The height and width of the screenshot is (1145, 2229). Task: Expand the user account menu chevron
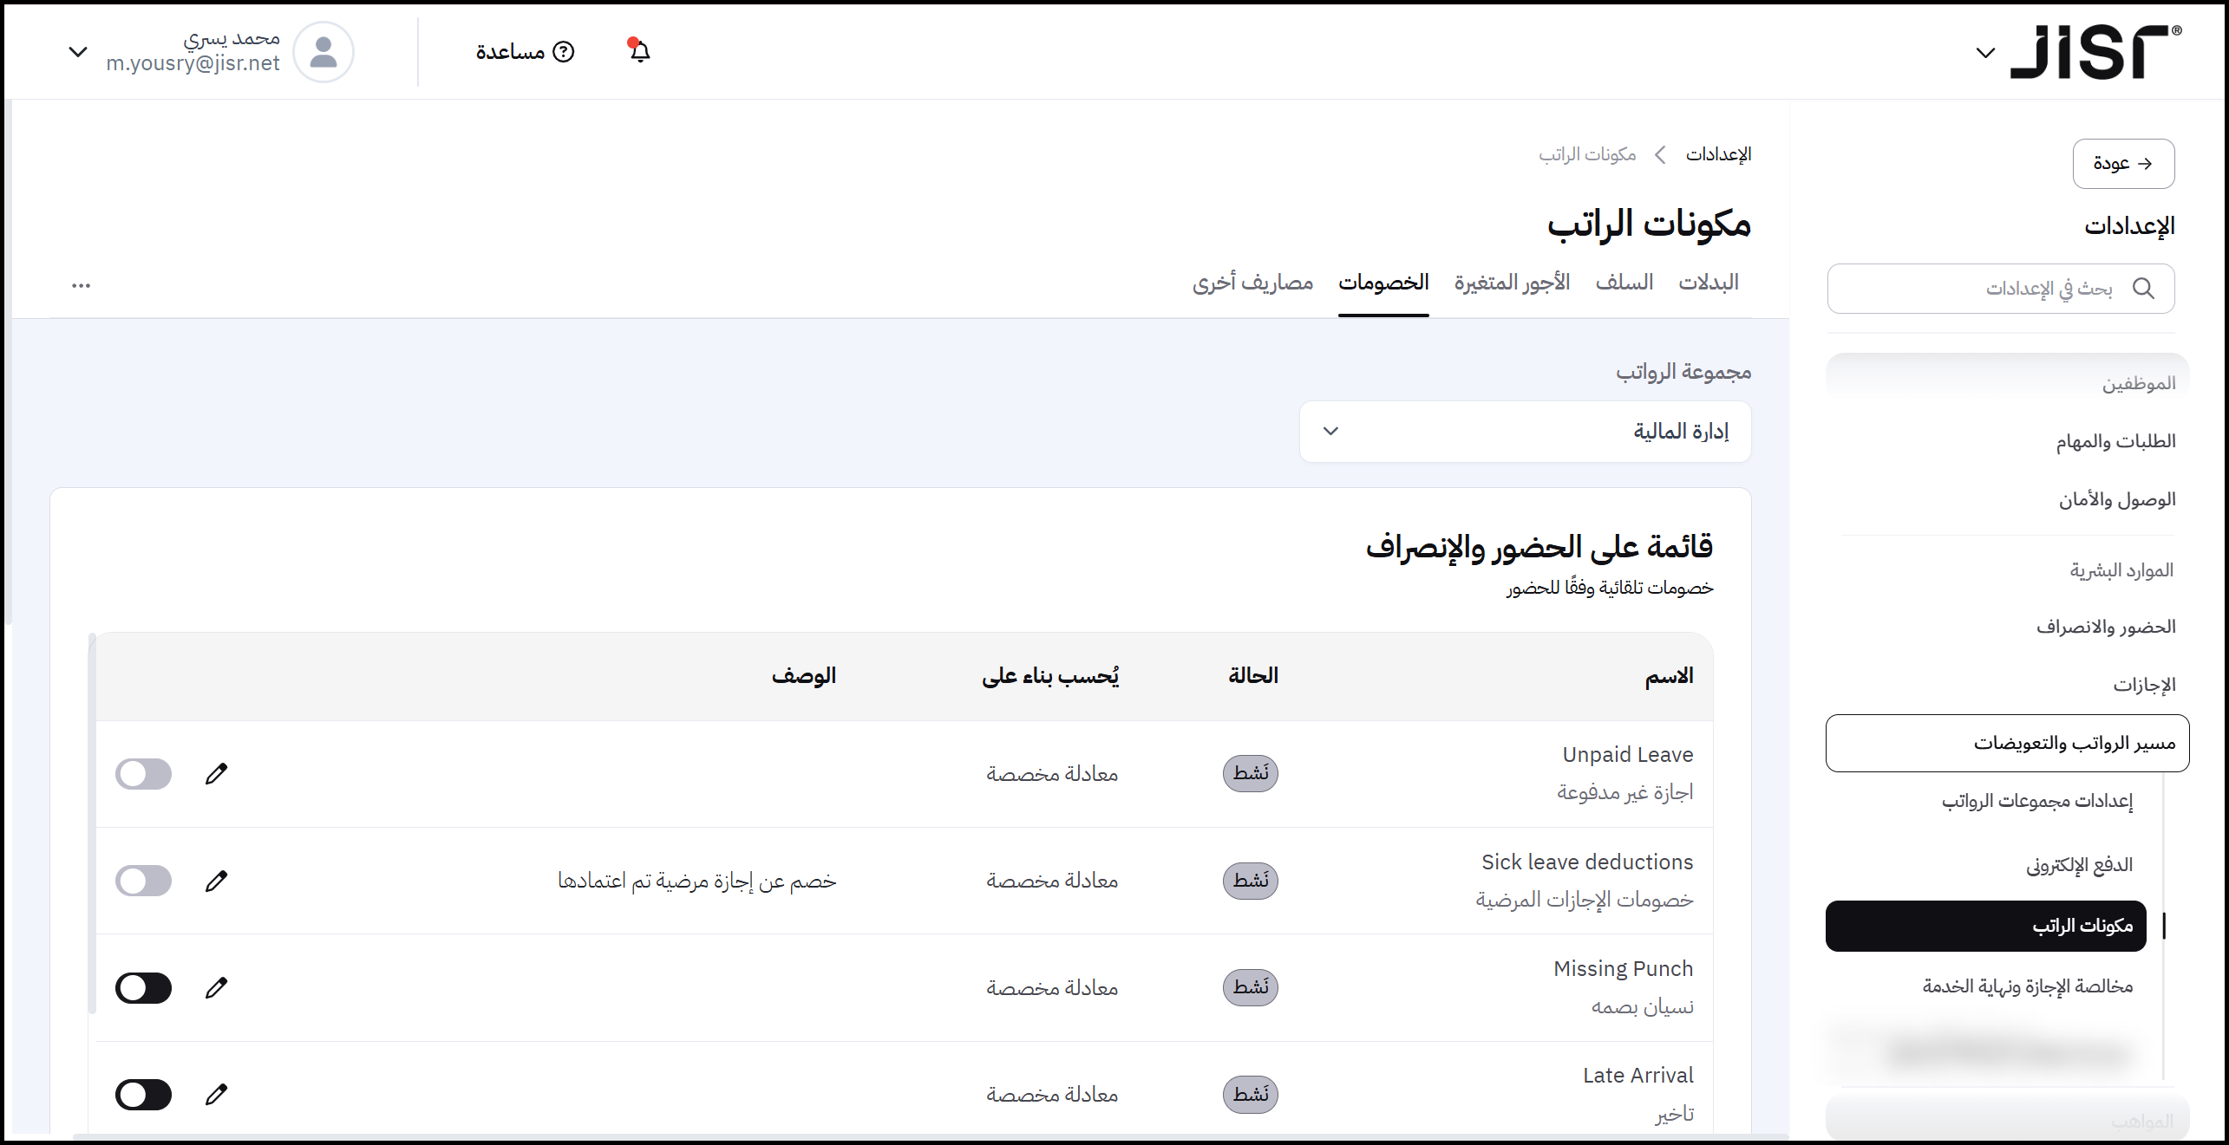tap(78, 52)
